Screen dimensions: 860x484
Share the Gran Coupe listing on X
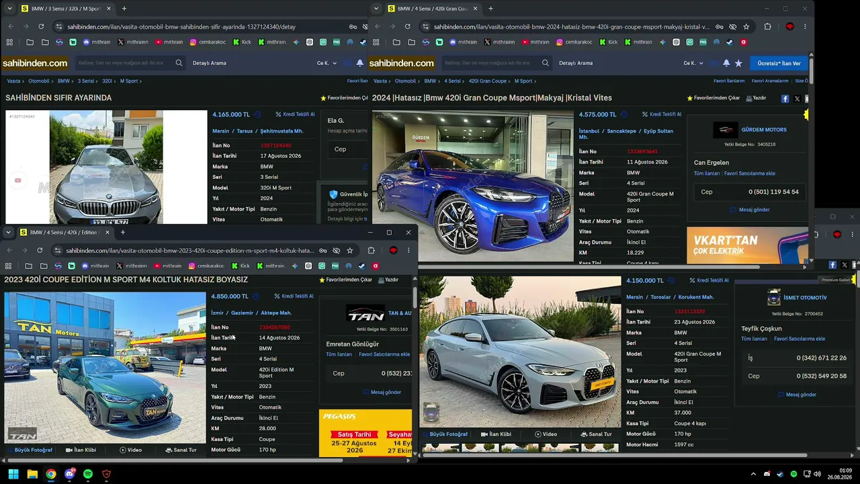click(x=797, y=98)
